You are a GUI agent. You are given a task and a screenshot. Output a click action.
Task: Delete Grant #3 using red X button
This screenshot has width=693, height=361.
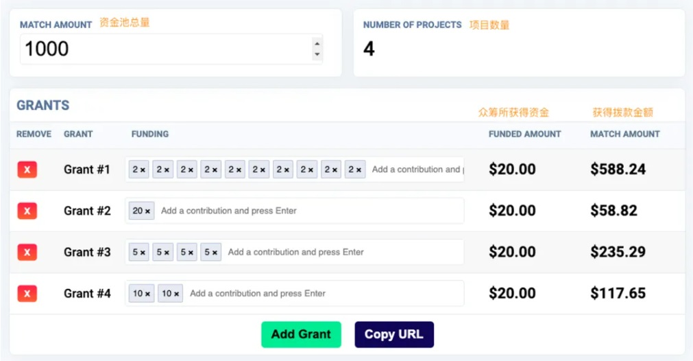click(x=27, y=253)
